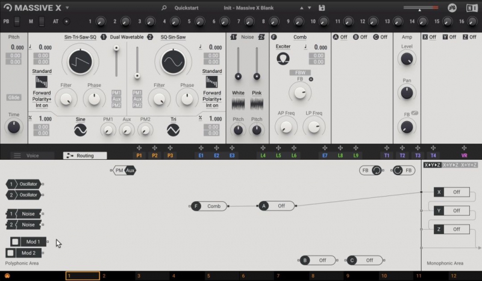
Task: Open the T3 tracker tab
Action: 418,156
